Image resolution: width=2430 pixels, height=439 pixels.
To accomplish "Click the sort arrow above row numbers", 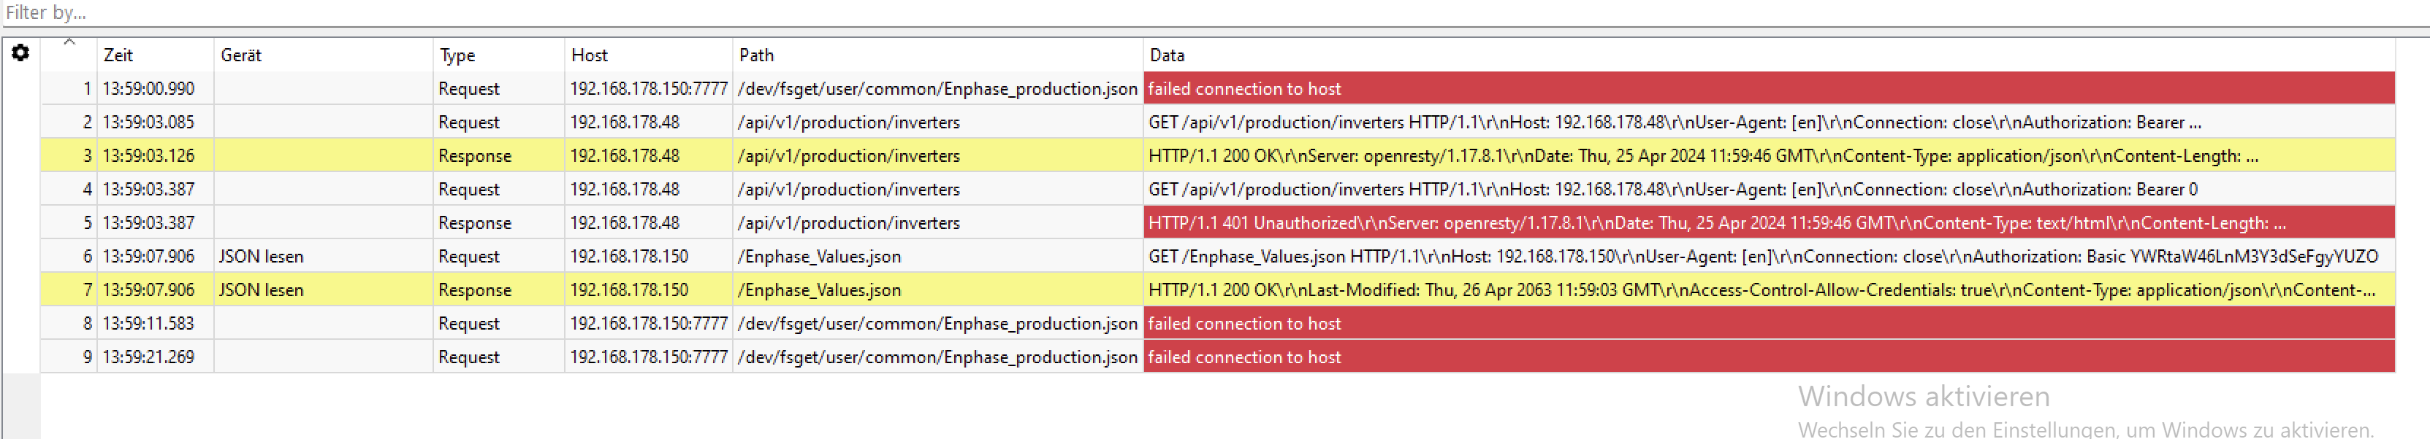I will coord(69,42).
